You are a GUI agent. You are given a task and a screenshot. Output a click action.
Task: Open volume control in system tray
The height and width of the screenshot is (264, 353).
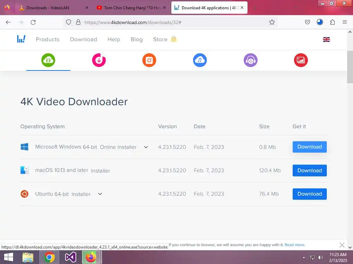(321, 257)
